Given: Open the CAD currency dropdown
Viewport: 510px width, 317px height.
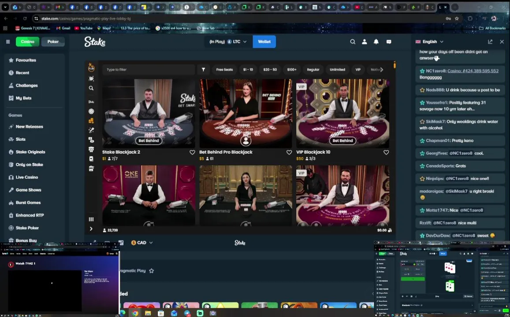Looking at the screenshot, I should click(142, 243).
